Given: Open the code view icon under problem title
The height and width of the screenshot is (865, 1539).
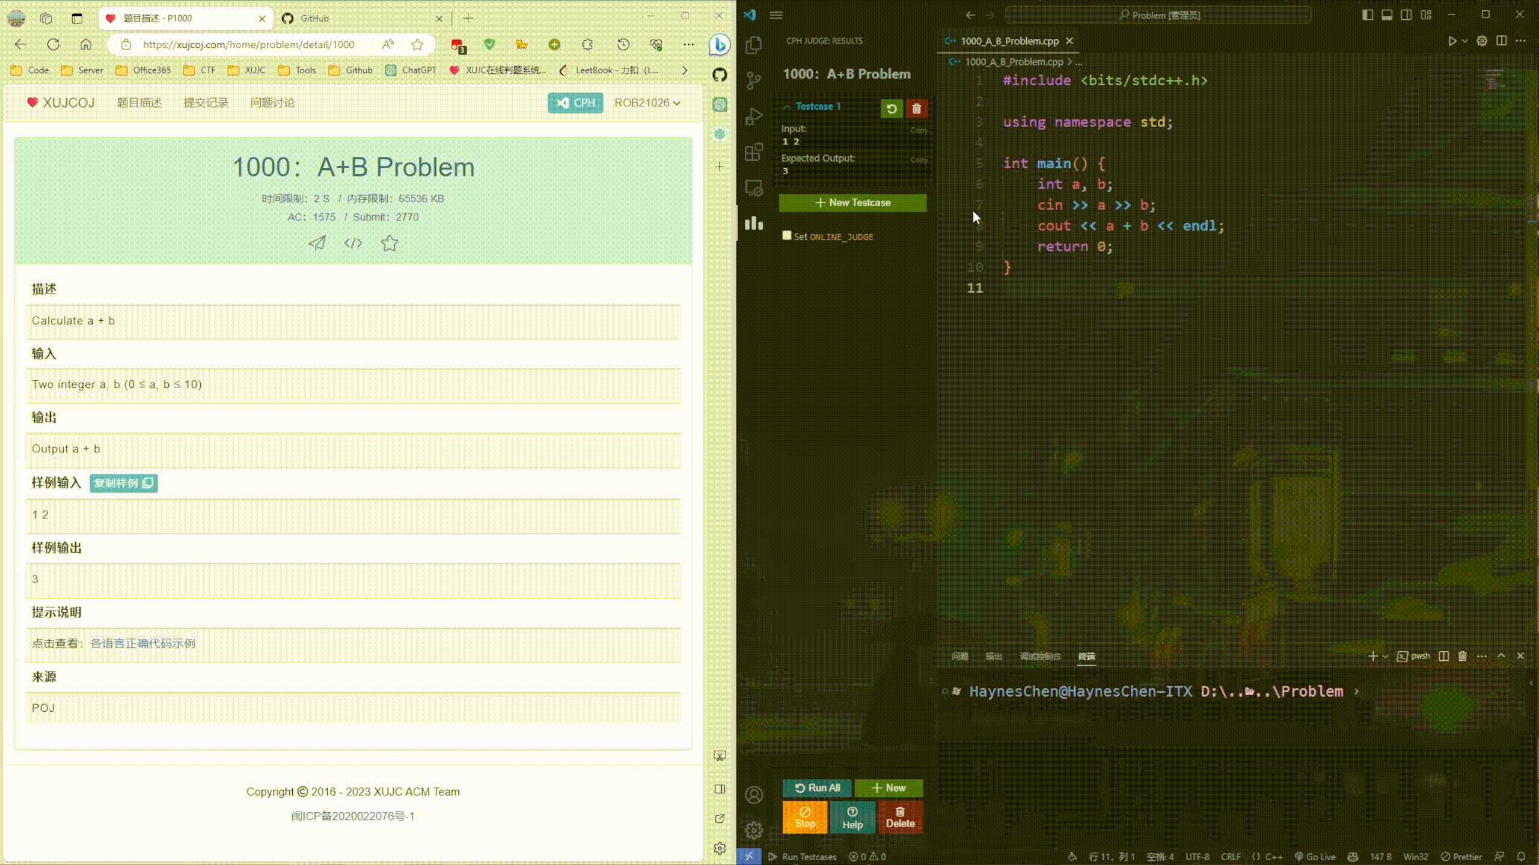Looking at the screenshot, I should pos(353,243).
